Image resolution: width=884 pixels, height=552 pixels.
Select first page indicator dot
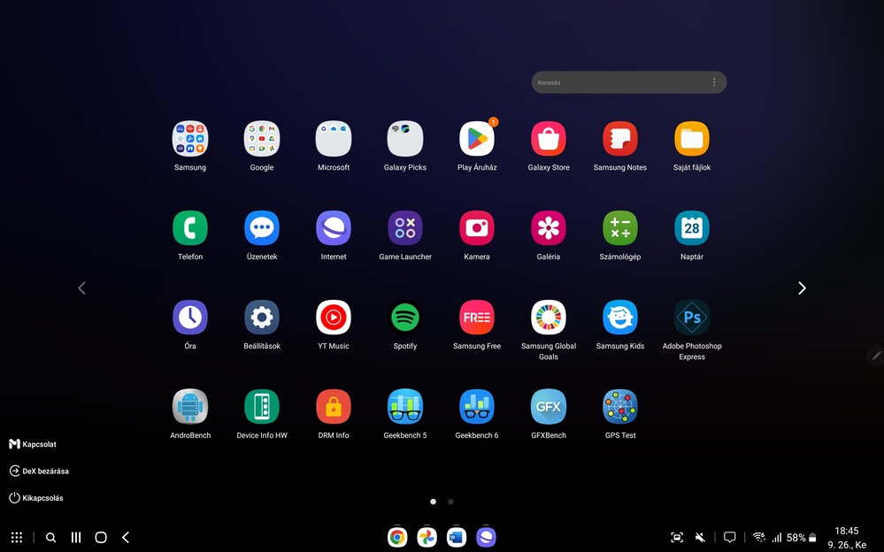click(433, 502)
